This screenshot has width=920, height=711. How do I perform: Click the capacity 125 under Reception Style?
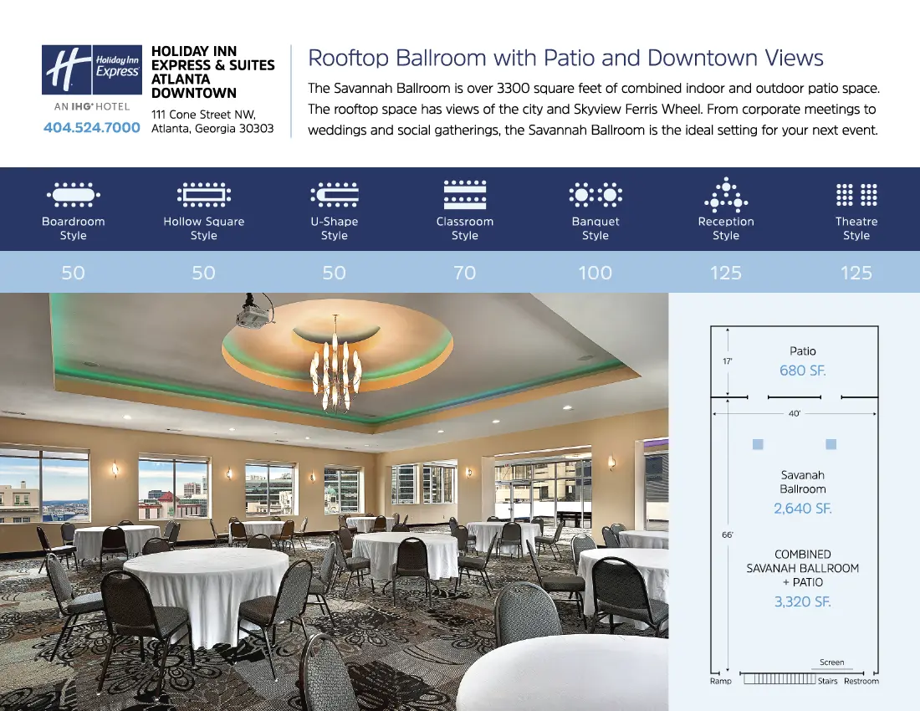coord(726,273)
